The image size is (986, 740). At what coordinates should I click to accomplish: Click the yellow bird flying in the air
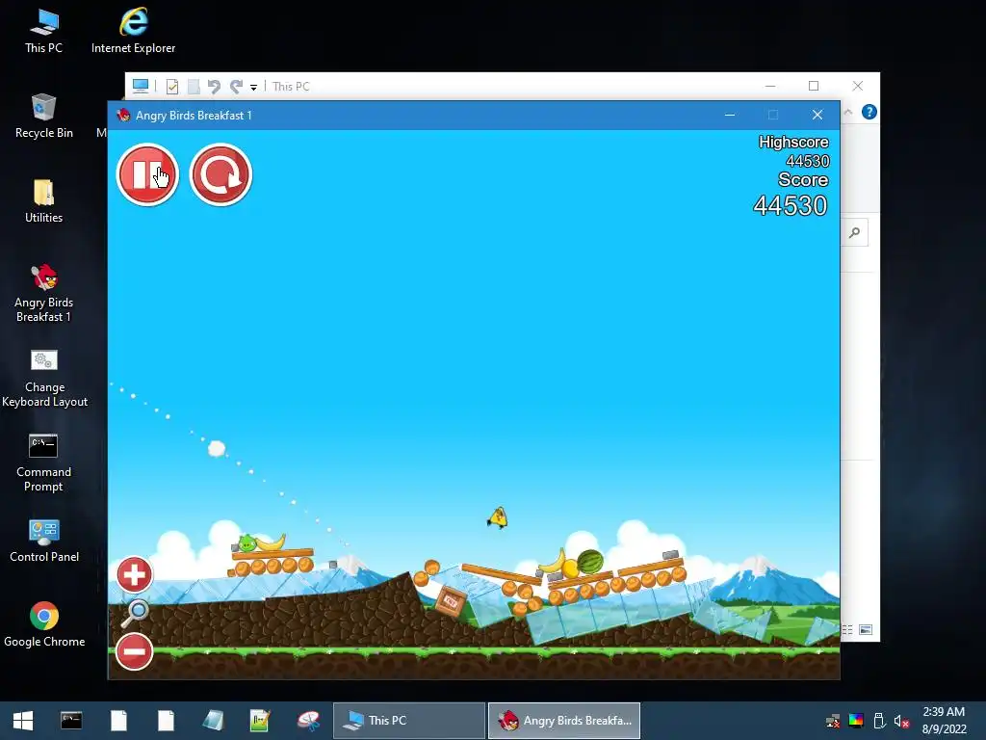click(x=498, y=517)
